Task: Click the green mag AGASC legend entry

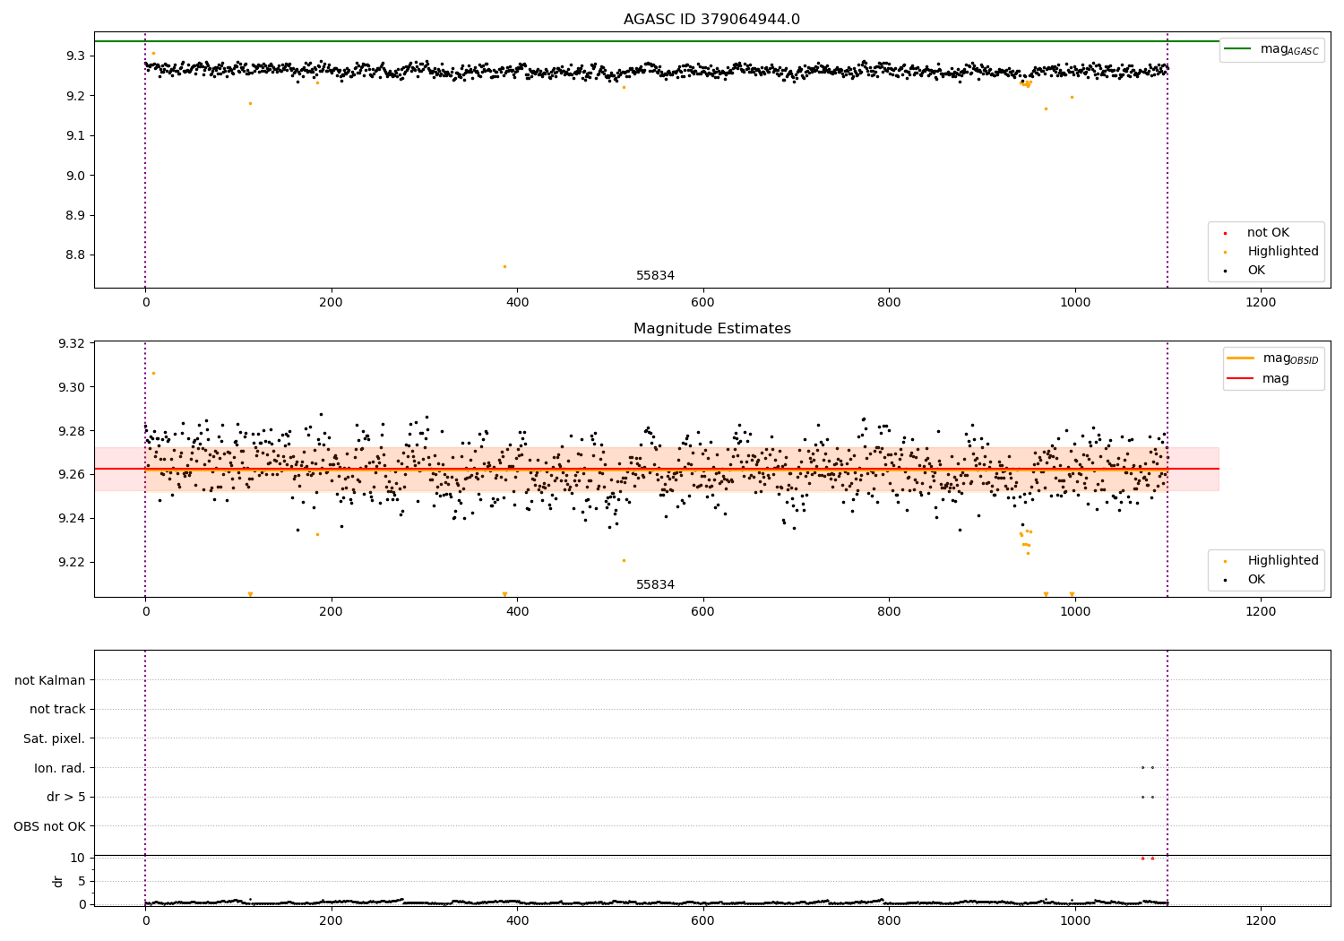Action: (x=1272, y=49)
